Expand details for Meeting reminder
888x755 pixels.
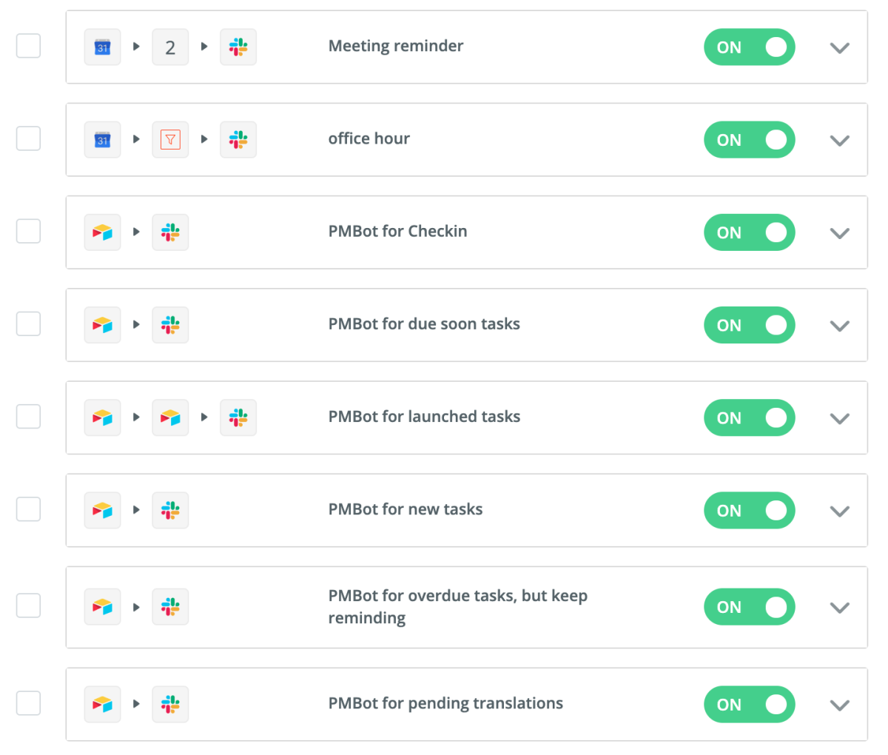click(840, 47)
